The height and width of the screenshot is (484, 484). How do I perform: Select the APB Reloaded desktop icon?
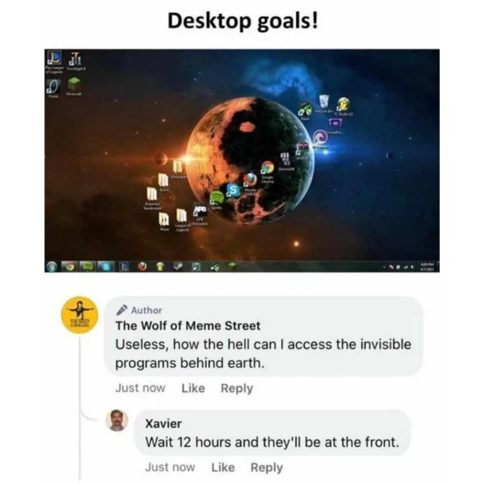tap(200, 211)
